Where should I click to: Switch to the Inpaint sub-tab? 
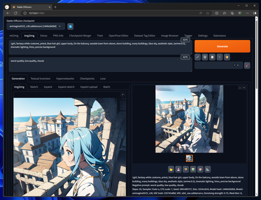48,87
